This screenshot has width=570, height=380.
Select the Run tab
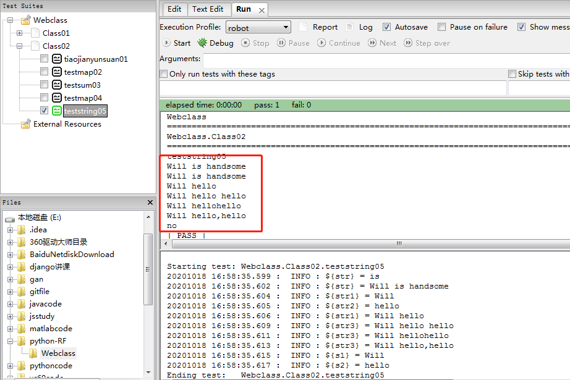(244, 9)
